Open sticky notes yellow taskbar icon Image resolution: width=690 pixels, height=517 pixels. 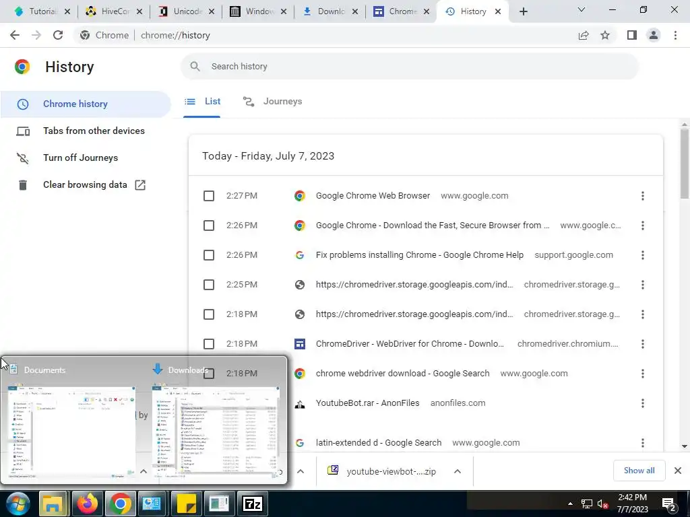click(x=186, y=504)
